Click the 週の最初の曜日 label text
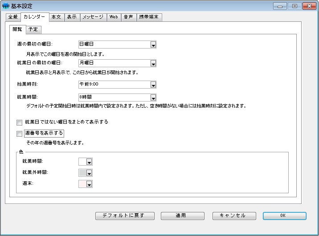 pyautogui.click(x=35, y=44)
